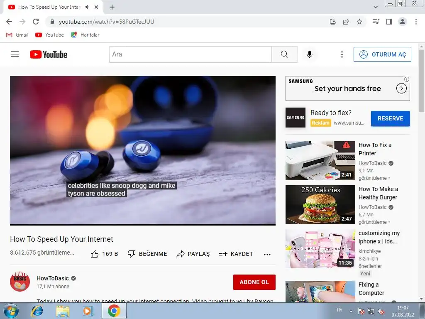Viewport: 425px width, 319px height.
Task: Click the page vertical scrollbar thumb
Action: 421,81
